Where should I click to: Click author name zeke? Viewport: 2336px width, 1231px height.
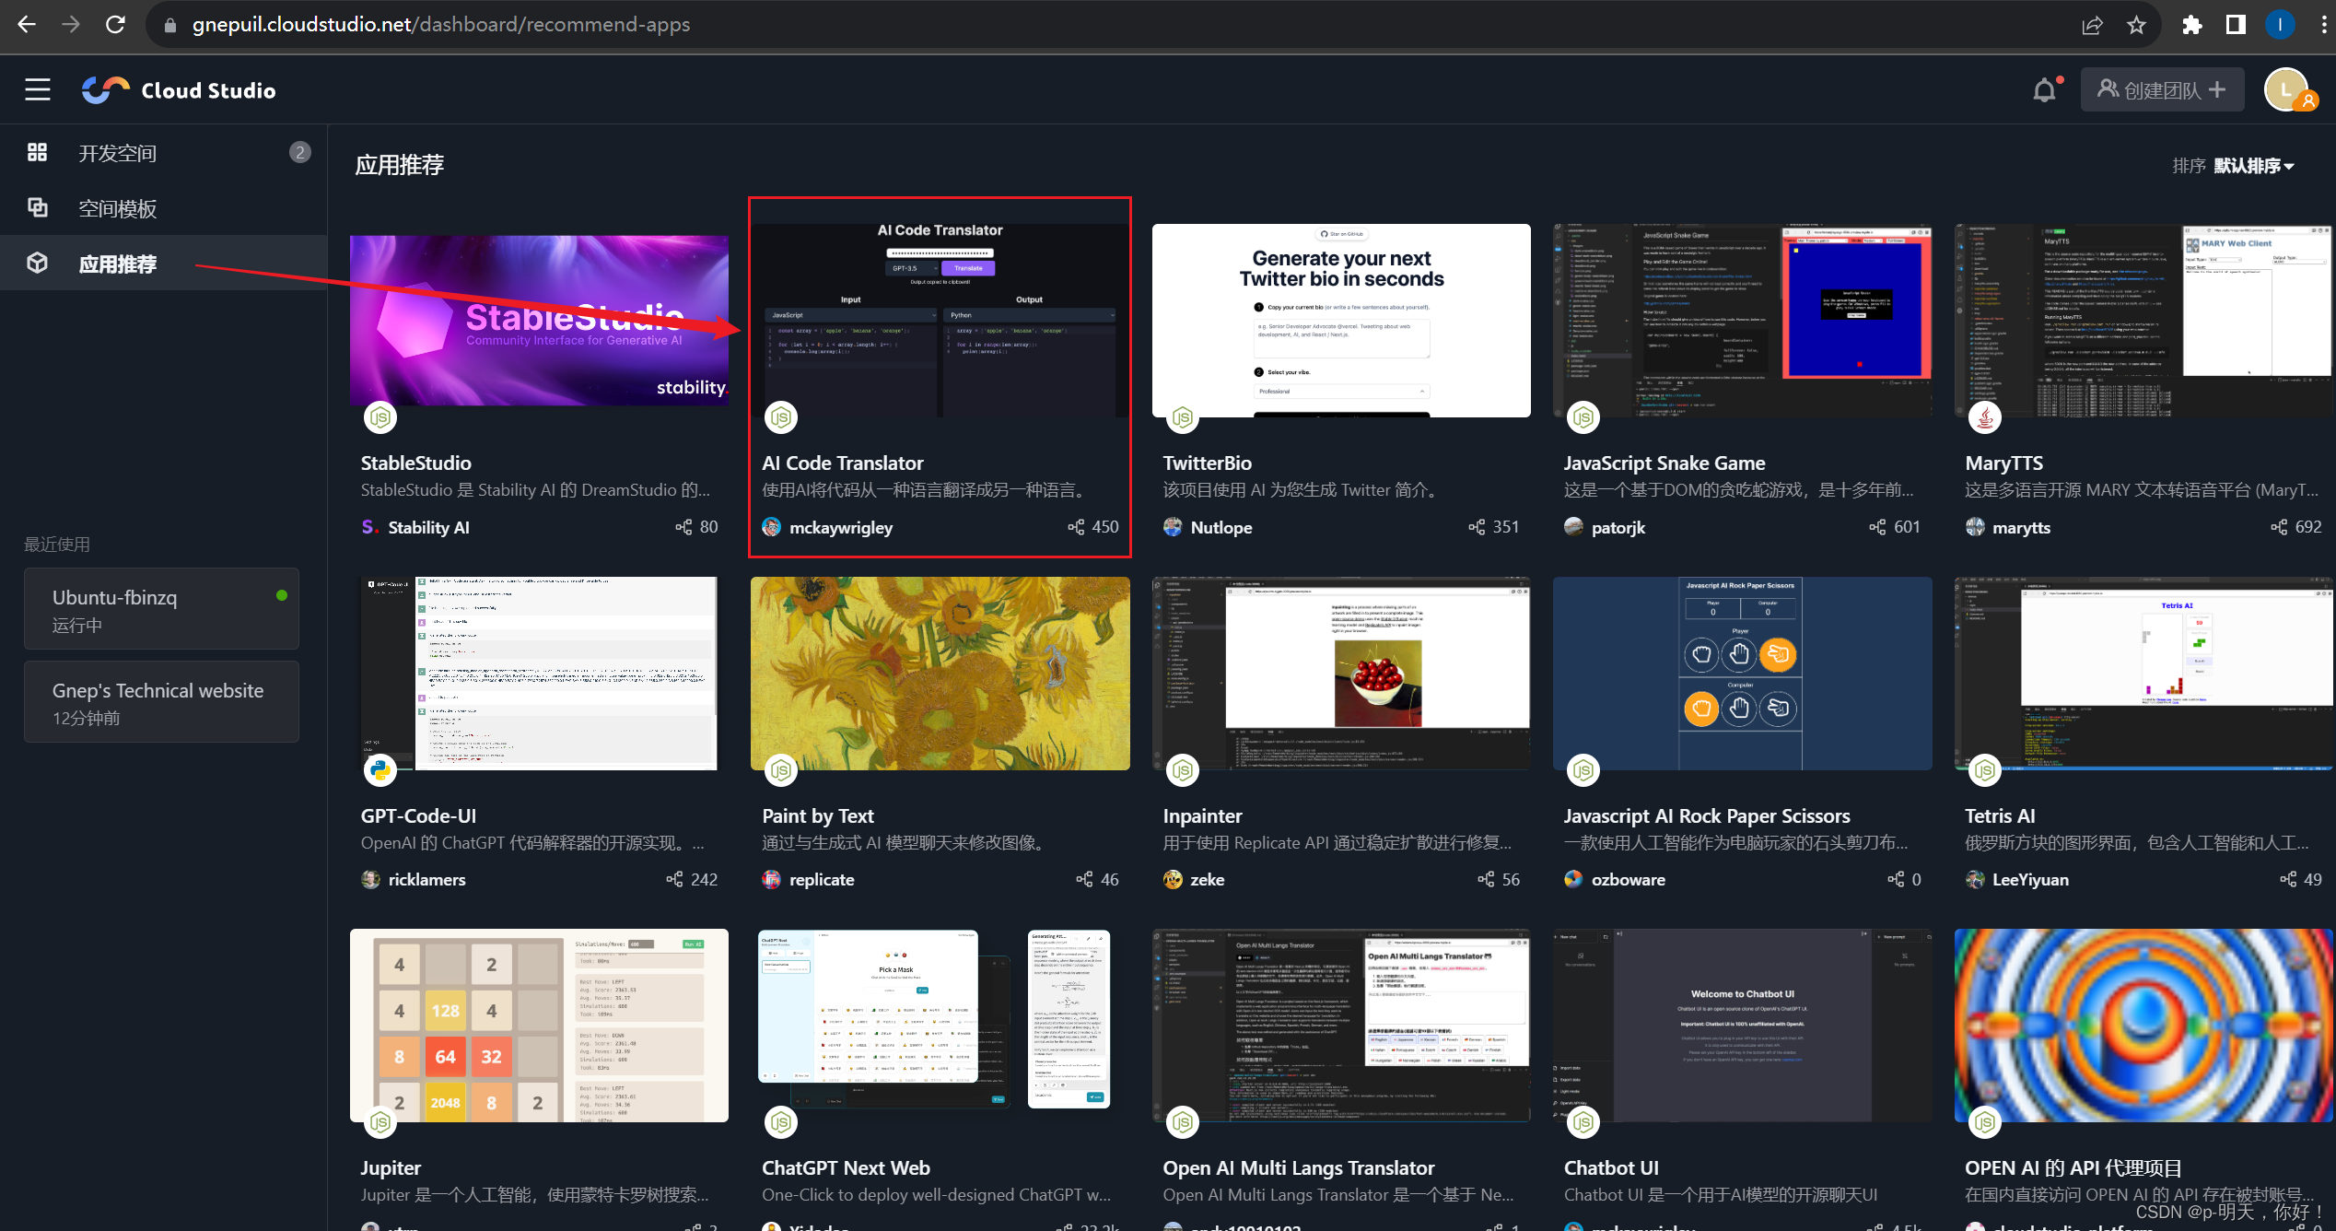coord(1208,880)
